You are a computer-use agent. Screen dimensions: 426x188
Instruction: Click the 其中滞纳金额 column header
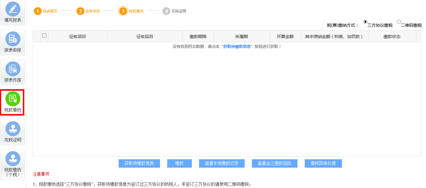click(x=335, y=37)
